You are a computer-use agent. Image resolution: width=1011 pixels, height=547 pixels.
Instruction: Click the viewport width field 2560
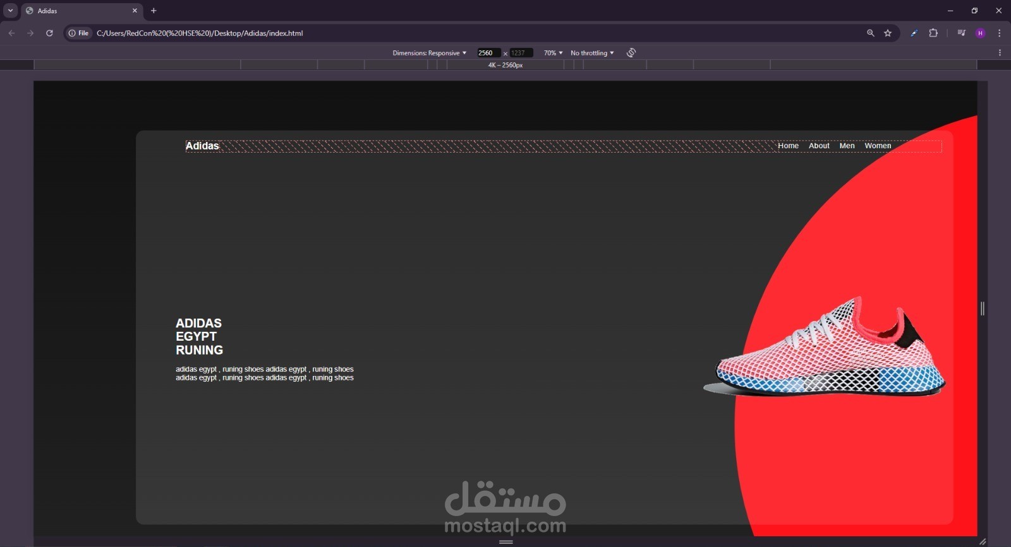(488, 53)
